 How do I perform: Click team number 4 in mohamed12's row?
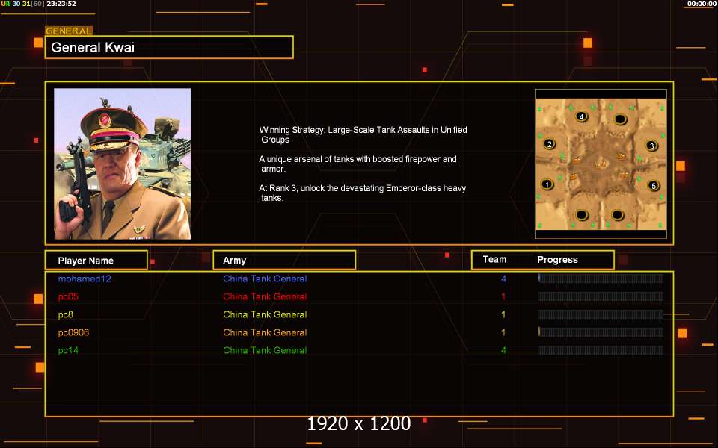503,279
